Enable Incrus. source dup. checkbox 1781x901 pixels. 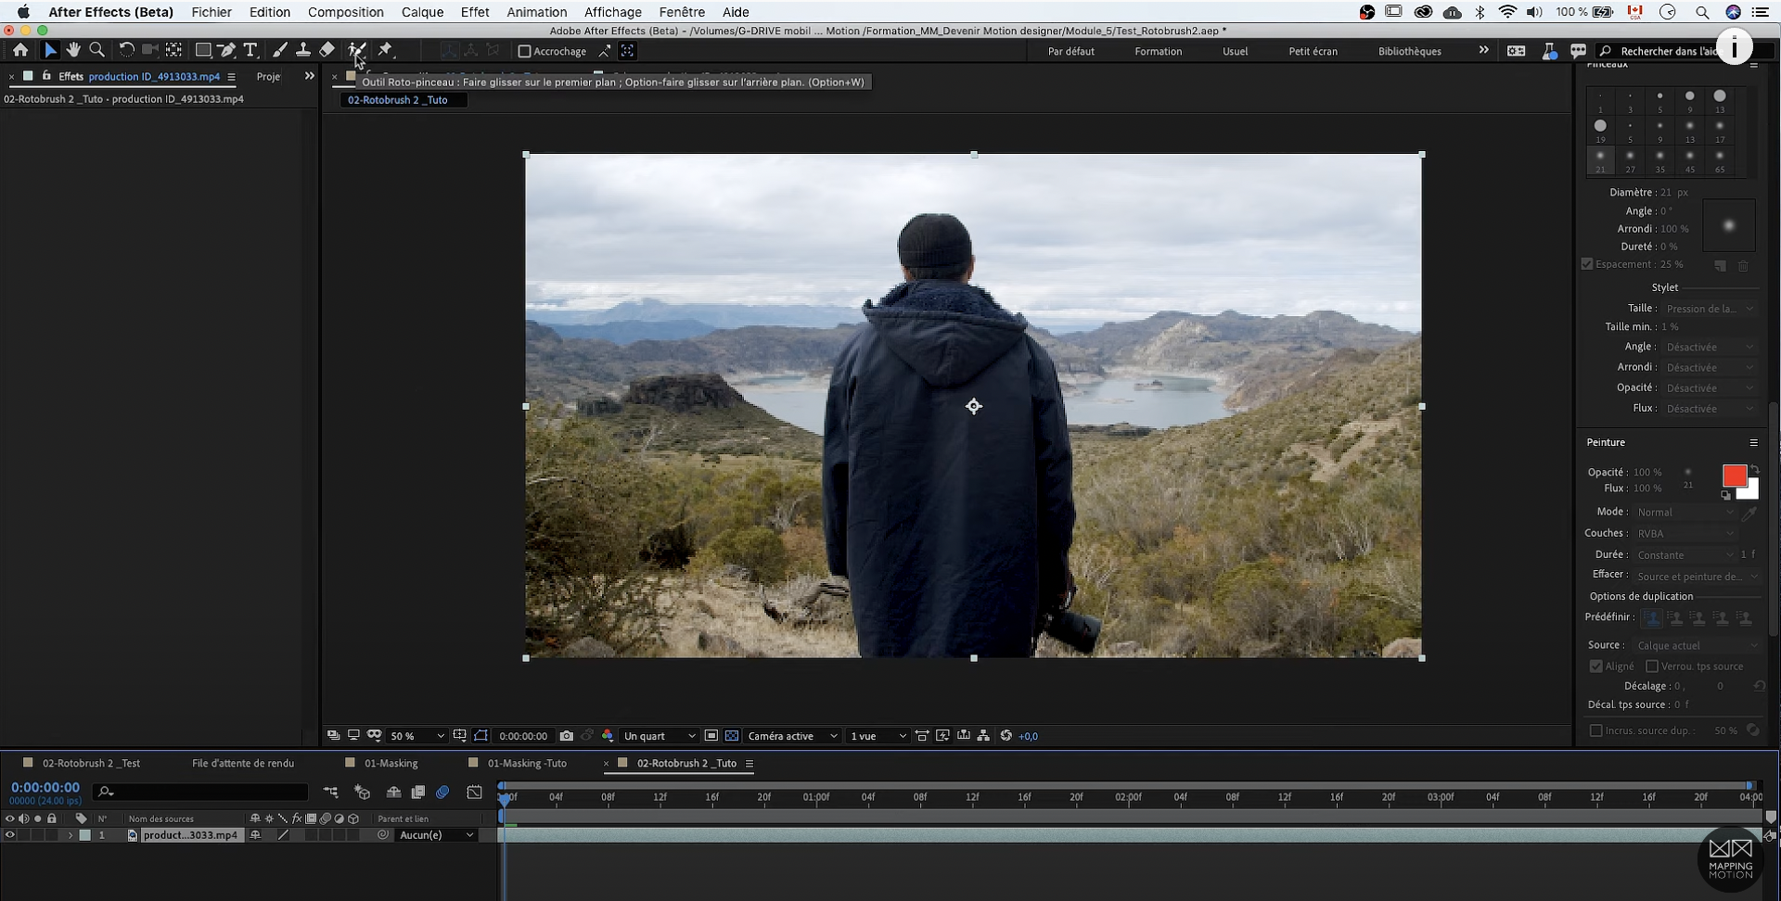point(1595,730)
